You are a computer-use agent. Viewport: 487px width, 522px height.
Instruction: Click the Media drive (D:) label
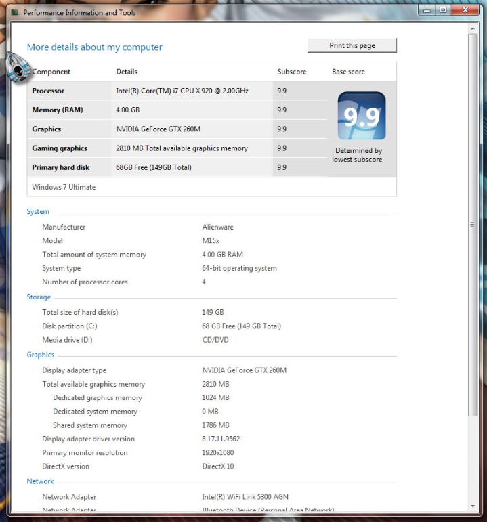tap(67, 340)
